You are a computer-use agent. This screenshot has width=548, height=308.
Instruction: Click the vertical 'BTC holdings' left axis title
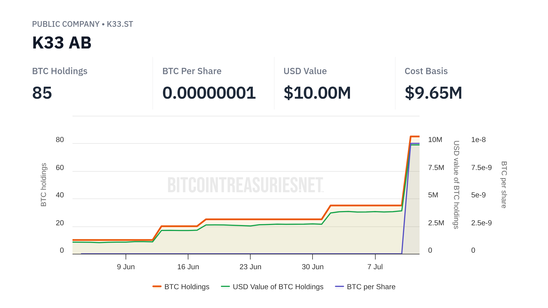coord(43,185)
